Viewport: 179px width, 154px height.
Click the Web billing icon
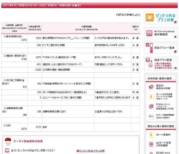coord(149,33)
